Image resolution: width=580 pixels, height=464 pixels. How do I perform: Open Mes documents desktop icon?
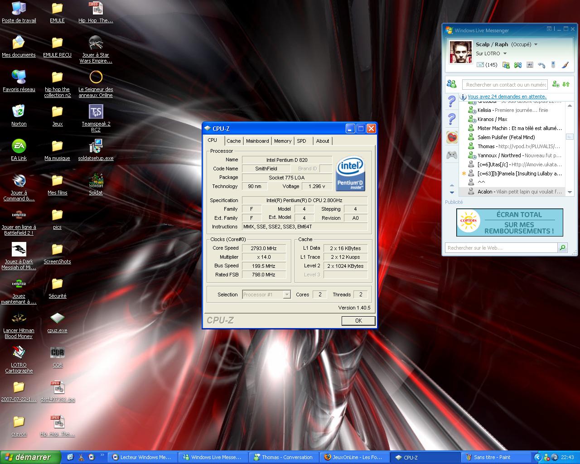coord(19,46)
